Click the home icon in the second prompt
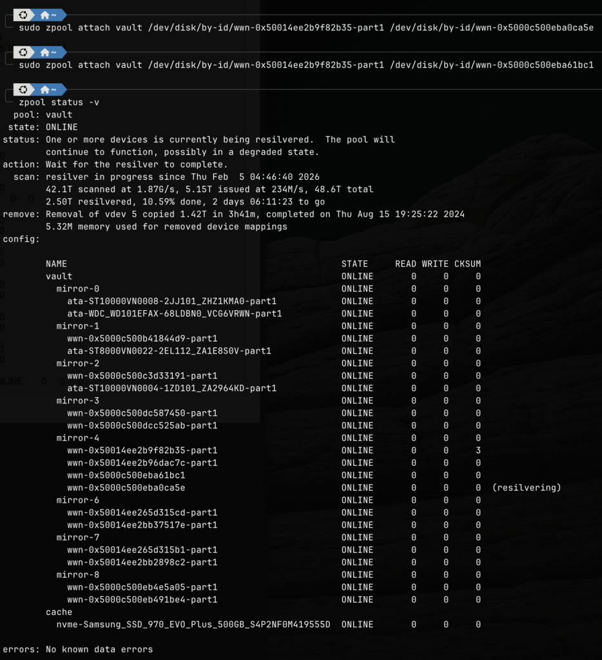 (44, 52)
